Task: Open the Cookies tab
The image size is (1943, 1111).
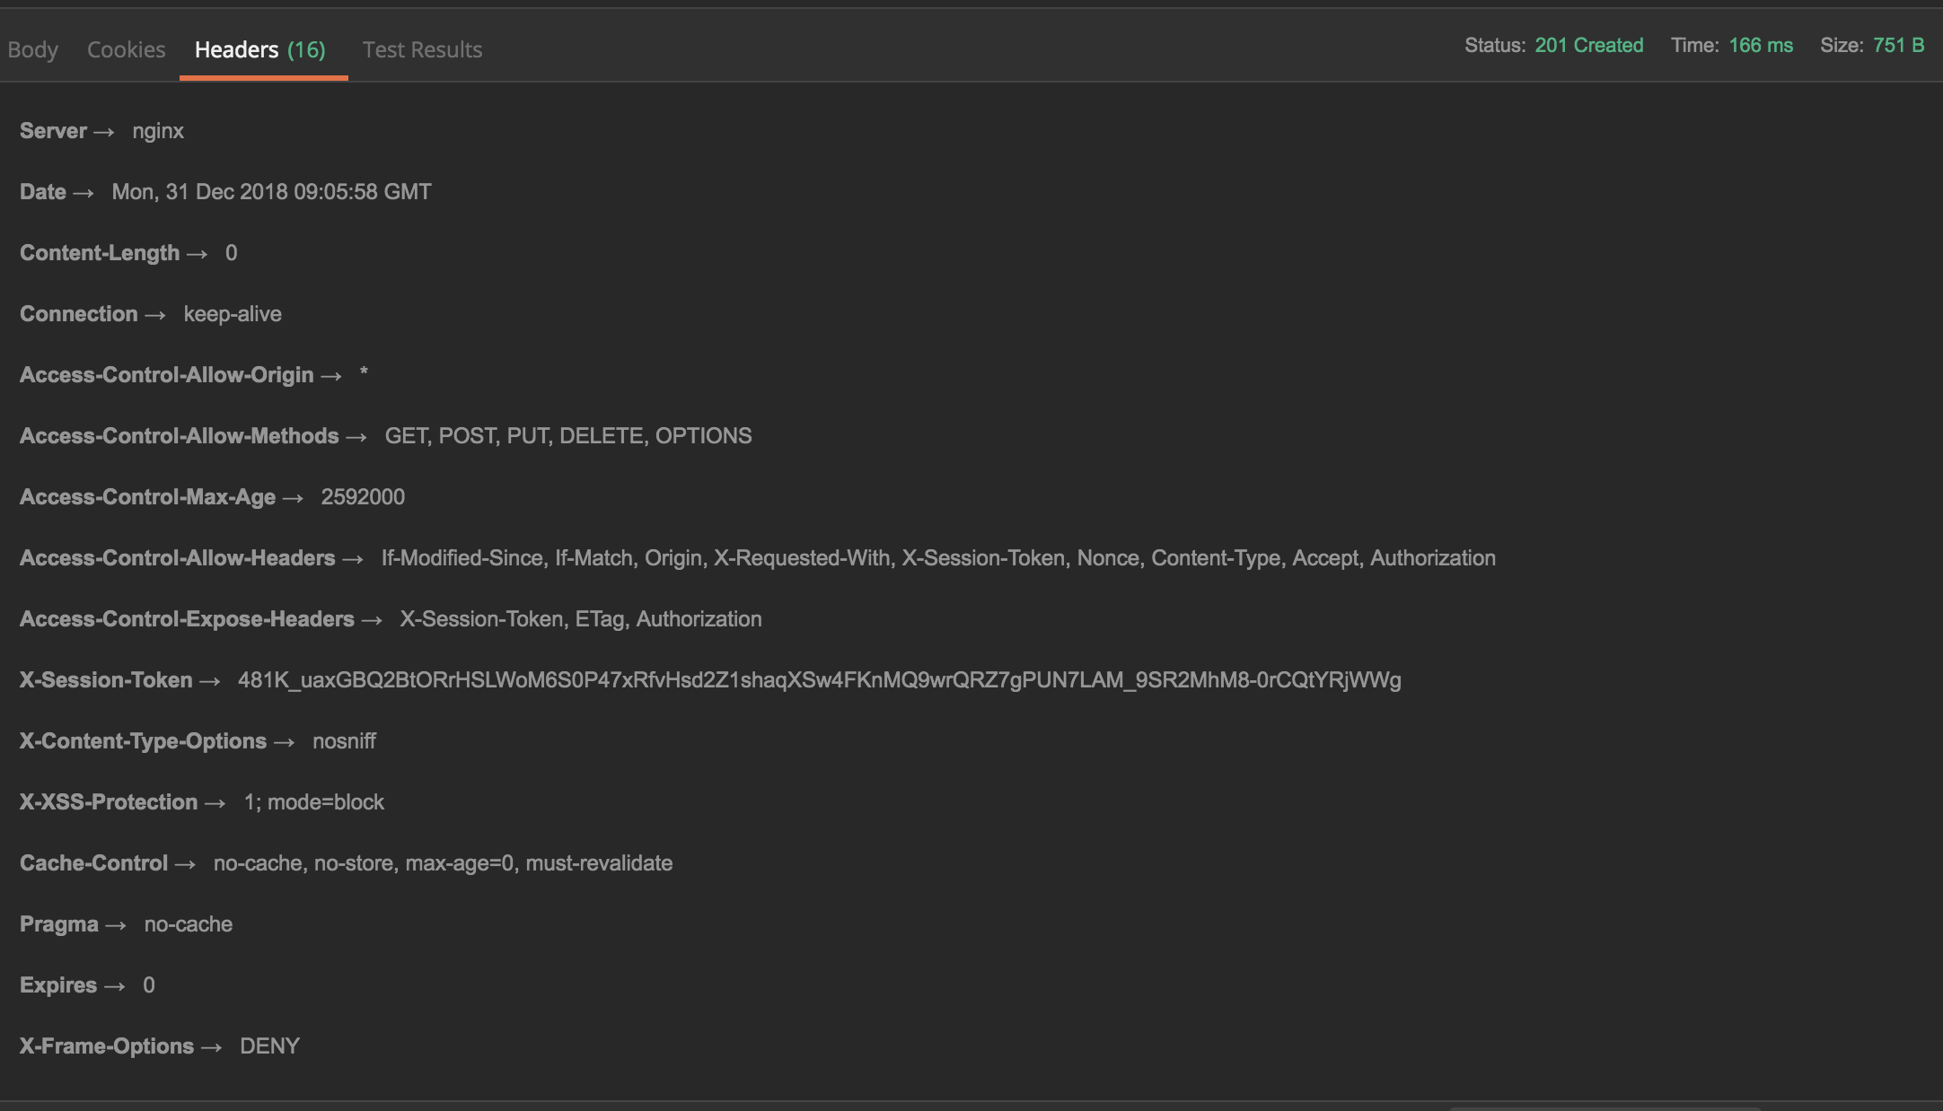Action: point(125,49)
